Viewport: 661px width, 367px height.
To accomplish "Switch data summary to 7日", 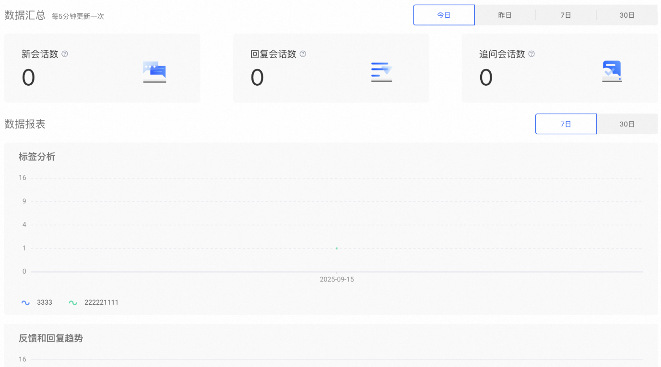I will pyautogui.click(x=566, y=15).
